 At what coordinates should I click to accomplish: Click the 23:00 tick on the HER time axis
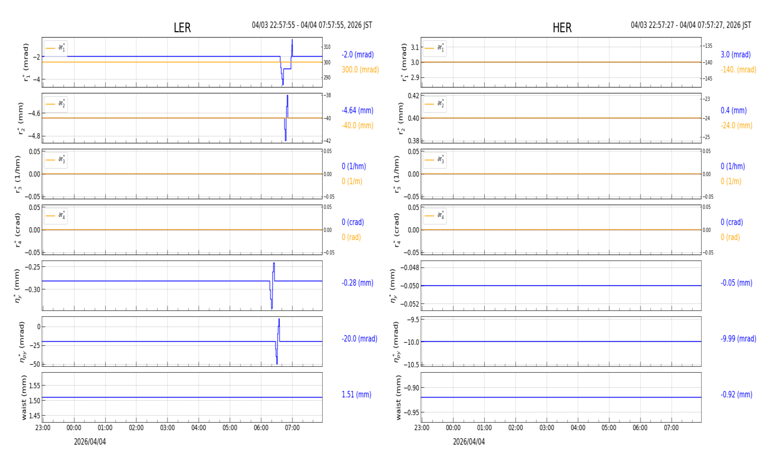pos(422,428)
